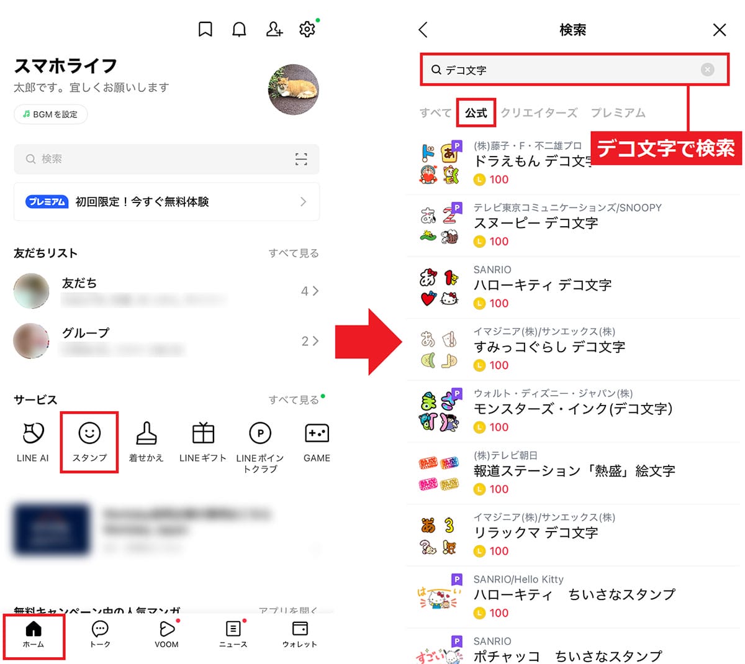Tap the add friend icon

coord(274,29)
